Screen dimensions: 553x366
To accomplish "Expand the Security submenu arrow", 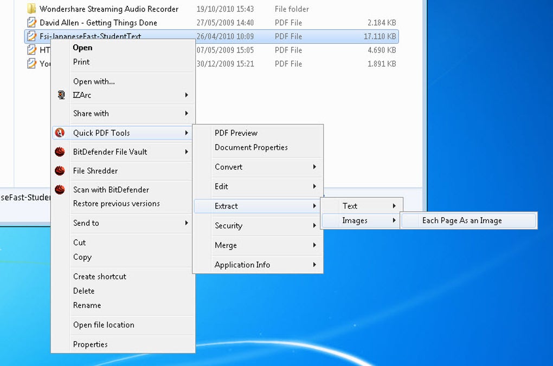I will click(314, 225).
